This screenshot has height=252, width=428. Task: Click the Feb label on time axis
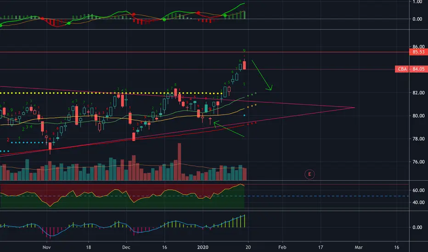click(x=282, y=247)
